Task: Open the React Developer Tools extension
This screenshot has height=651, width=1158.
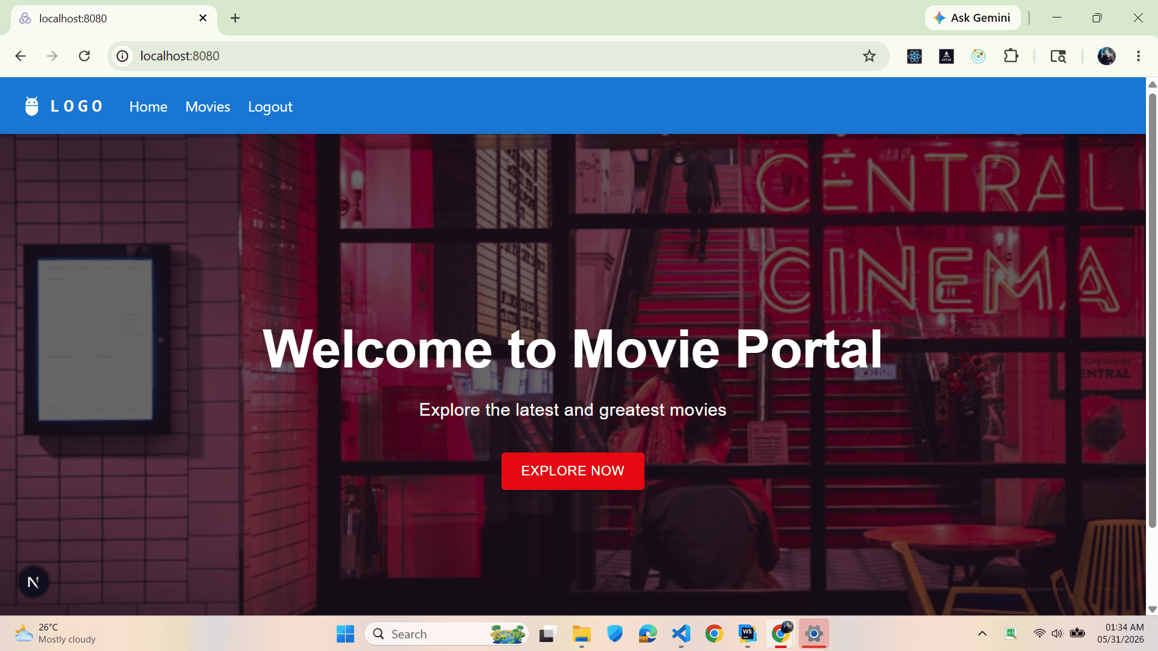Action: 914,56
